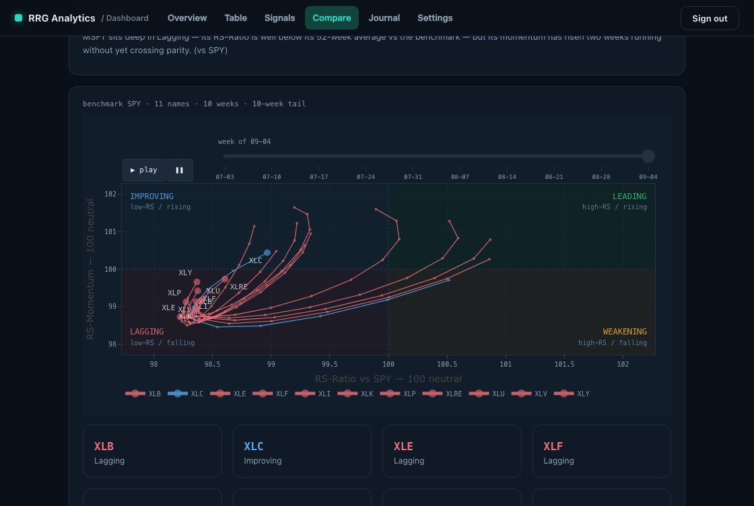Select the XLF Lagging card
This screenshot has height=506, width=754.
(602, 451)
